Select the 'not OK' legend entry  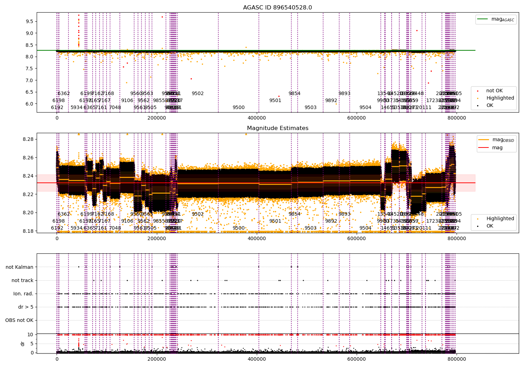494,91
